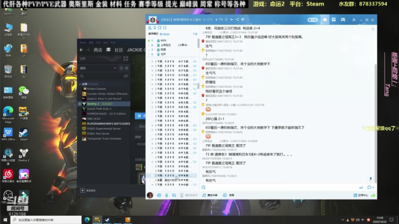Viewport: 399px width, 224px height.
Task: Open Steam 商店 tab
Action: [98, 50]
